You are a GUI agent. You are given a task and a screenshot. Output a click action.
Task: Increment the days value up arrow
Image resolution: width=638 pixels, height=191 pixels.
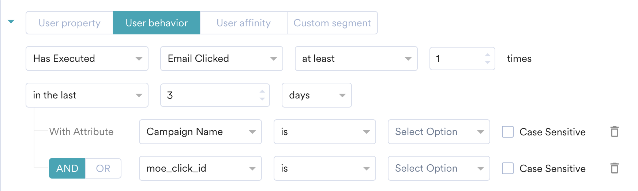tap(262, 91)
